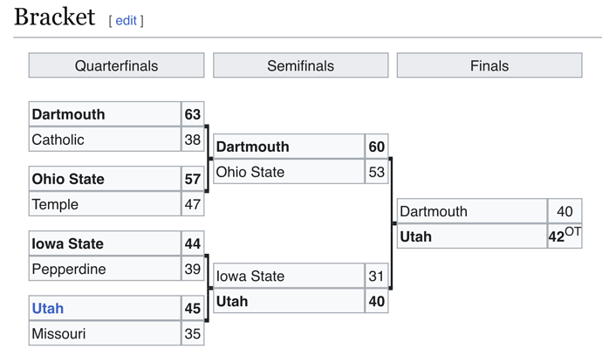Click the Missouri team cell
The height and width of the screenshot is (362, 602).
pyautogui.click(x=105, y=333)
